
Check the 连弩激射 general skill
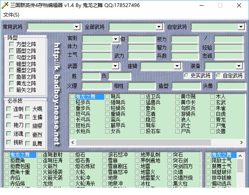point(40,155)
